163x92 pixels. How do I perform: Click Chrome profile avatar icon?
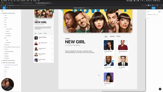tap(160, 5)
